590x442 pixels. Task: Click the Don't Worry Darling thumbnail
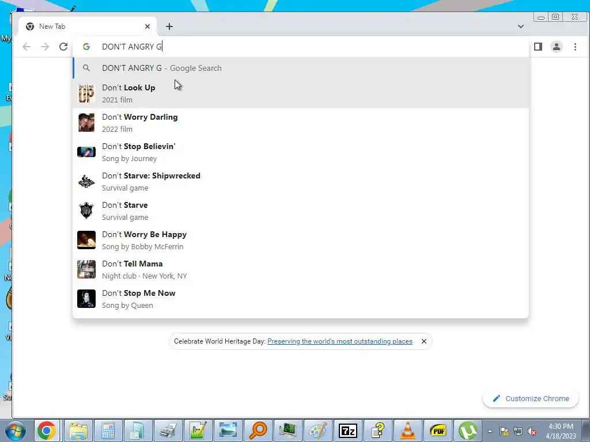click(x=86, y=123)
